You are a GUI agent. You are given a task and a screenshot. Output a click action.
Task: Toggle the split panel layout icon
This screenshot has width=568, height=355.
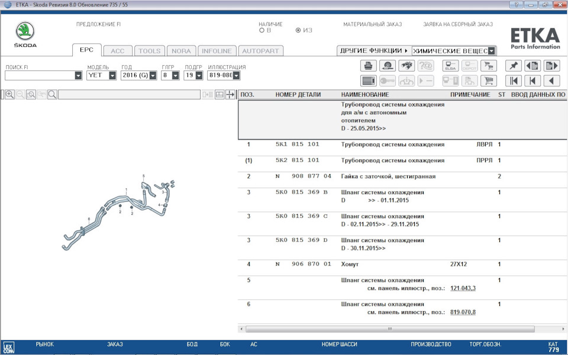point(220,95)
